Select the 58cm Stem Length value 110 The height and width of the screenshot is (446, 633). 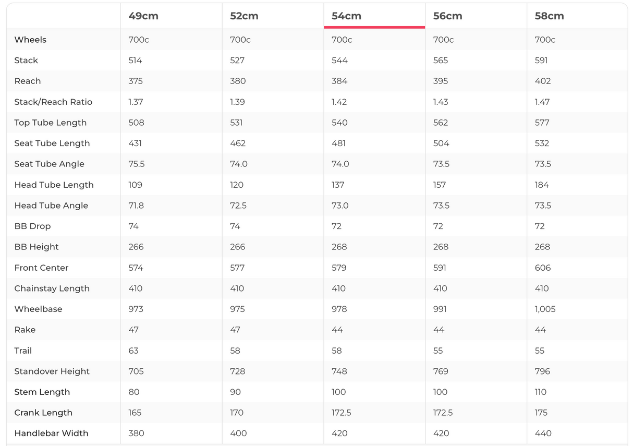(541, 392)
